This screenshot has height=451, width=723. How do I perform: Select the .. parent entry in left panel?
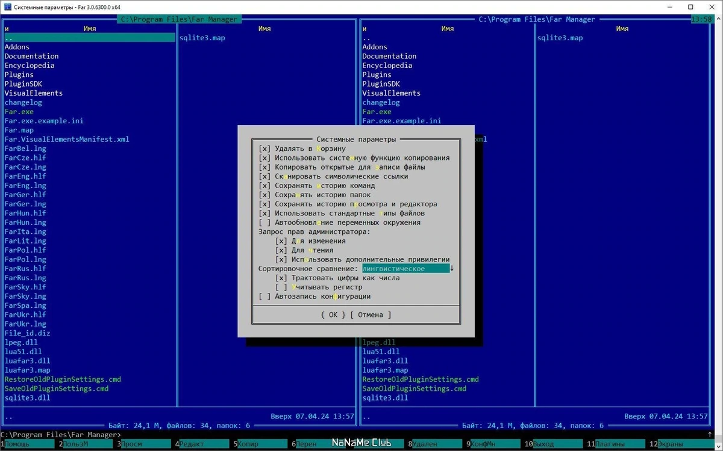tap(89, 37)
